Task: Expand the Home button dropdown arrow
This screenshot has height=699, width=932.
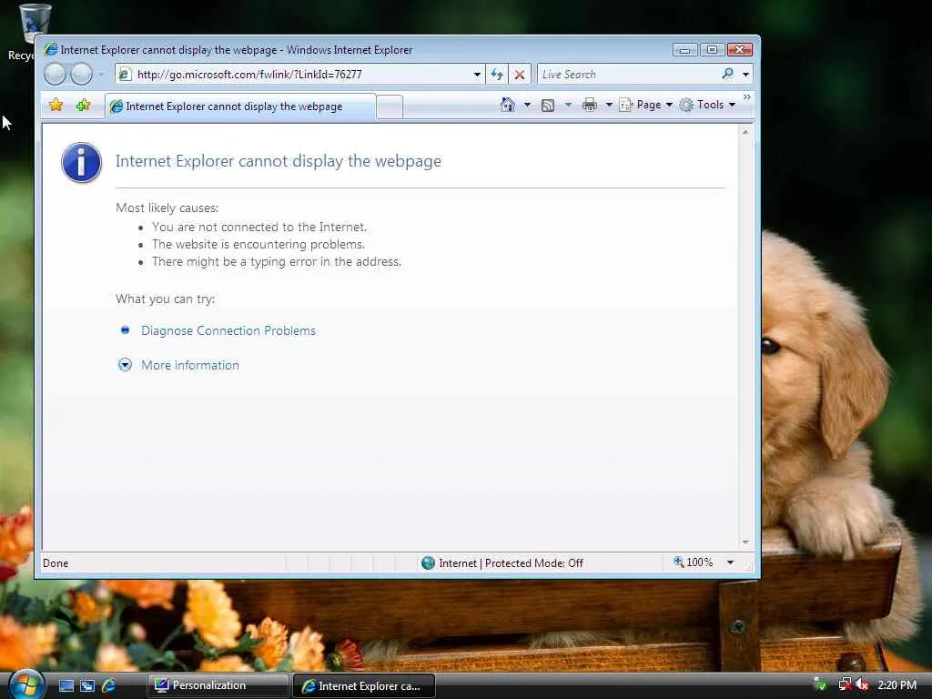Action: 527,105
